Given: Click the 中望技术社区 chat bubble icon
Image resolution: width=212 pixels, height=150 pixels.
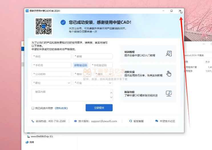Looking at the screenshot, I should coord(157,121).
